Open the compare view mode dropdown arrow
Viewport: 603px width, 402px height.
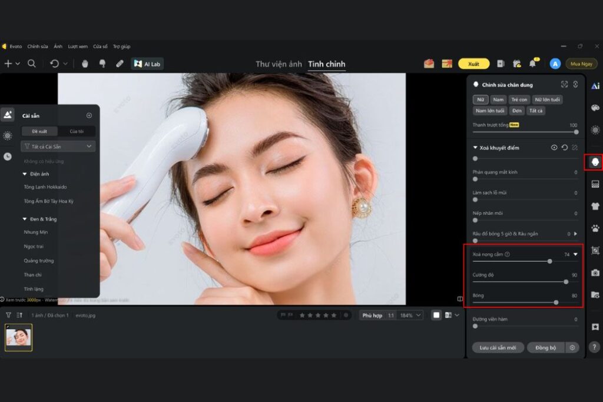[457, 315]
